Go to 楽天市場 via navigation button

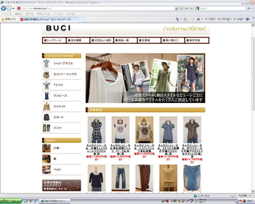pos(197,40)
